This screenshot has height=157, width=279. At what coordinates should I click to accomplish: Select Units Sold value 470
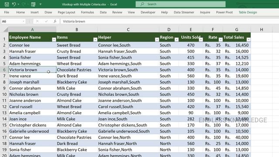(x=191, y=45)
